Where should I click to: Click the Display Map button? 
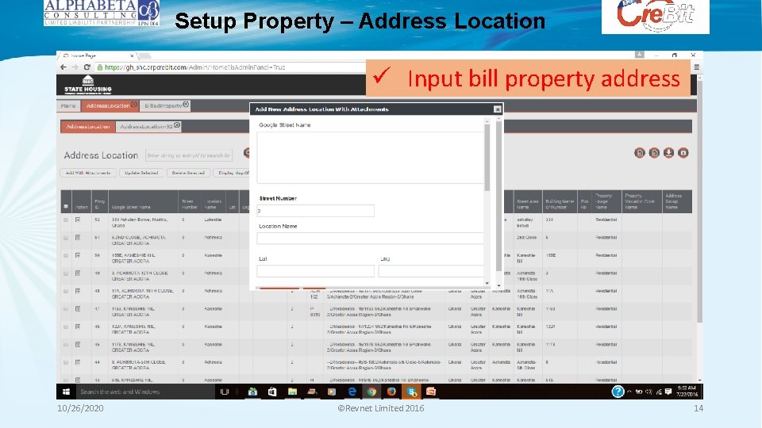(232, 173)
